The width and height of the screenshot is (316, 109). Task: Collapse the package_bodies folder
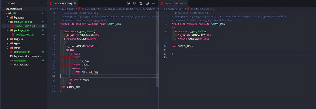point(24,22)
